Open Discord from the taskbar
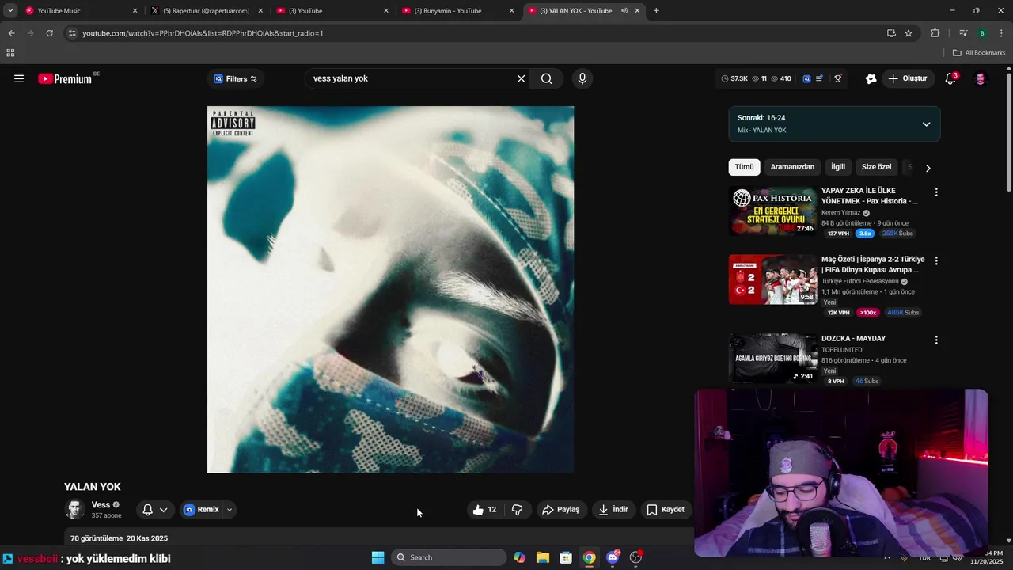Screen dimensions: 1013x570 (x=613, y=557)
